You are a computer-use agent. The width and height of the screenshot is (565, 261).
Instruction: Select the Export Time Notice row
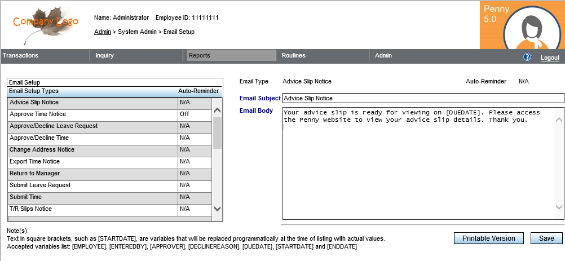pos(109,162)
